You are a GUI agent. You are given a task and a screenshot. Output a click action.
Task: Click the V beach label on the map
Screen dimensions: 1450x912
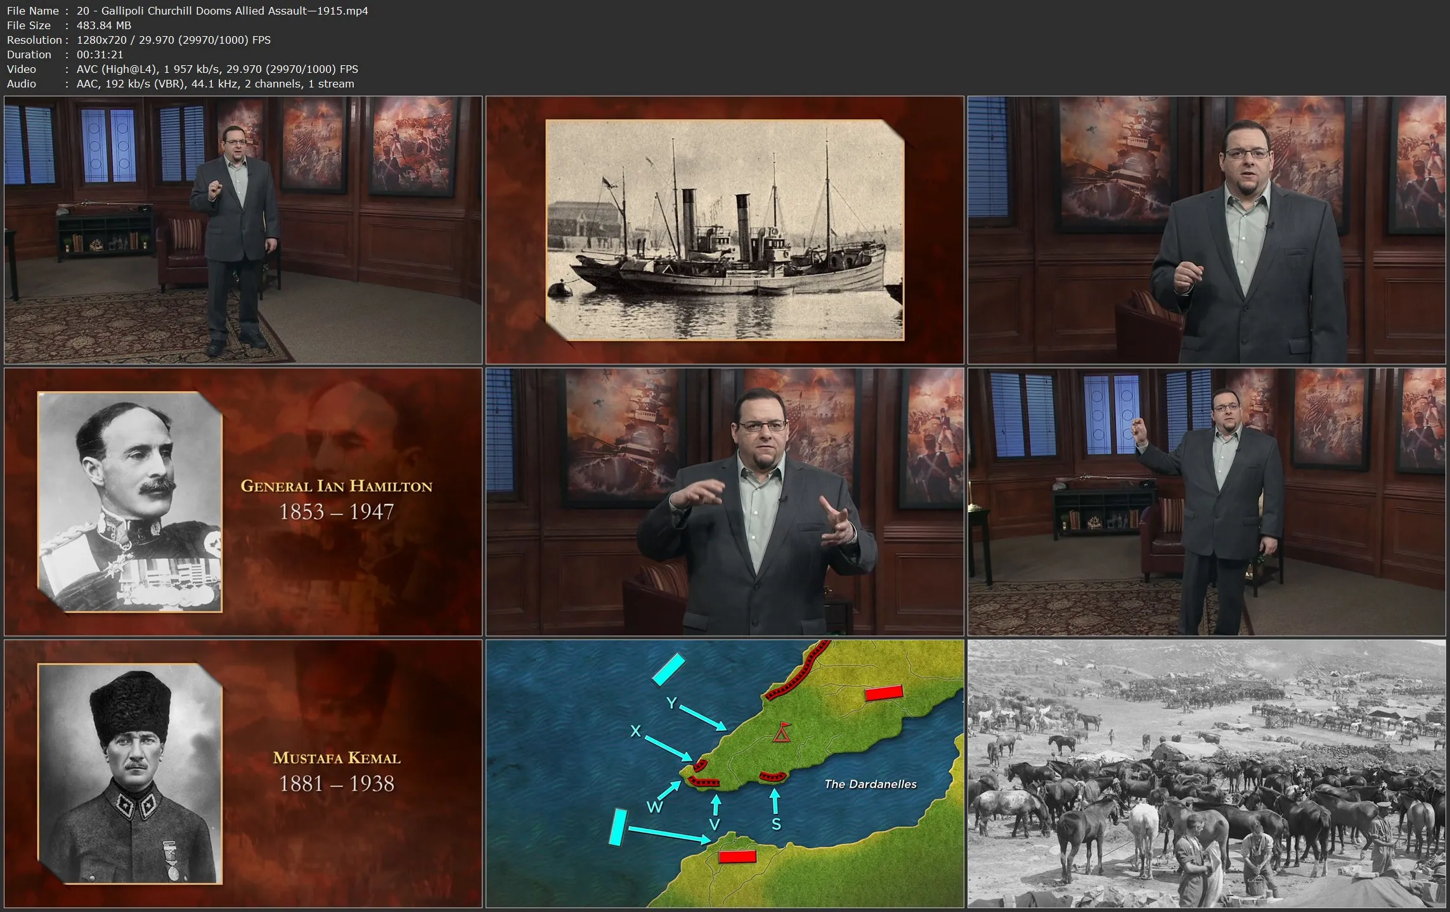pos(715,825)
